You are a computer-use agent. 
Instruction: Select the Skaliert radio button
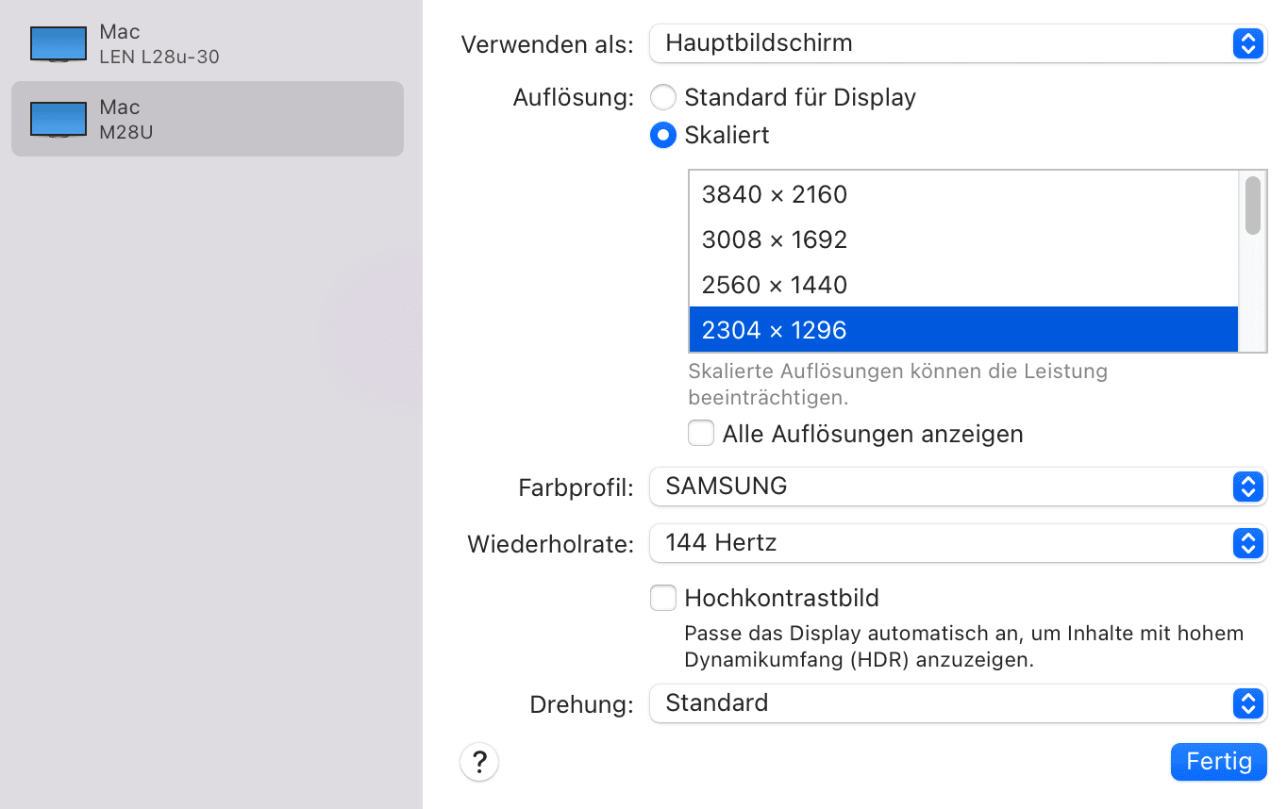point(663,136)
